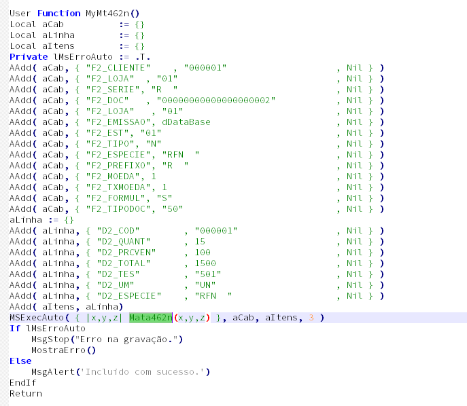Click the string "F2_CLIENTE"
467x406 pixels.
pos(118,68)
